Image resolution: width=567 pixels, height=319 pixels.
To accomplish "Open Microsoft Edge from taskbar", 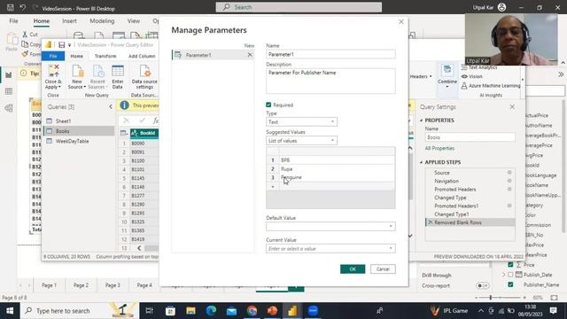I will tap(211, 311).
